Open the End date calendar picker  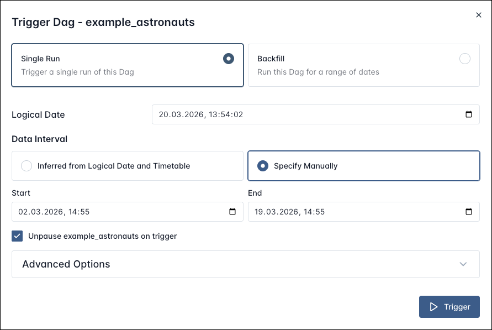pyautogui.click(x=469, y=212)
